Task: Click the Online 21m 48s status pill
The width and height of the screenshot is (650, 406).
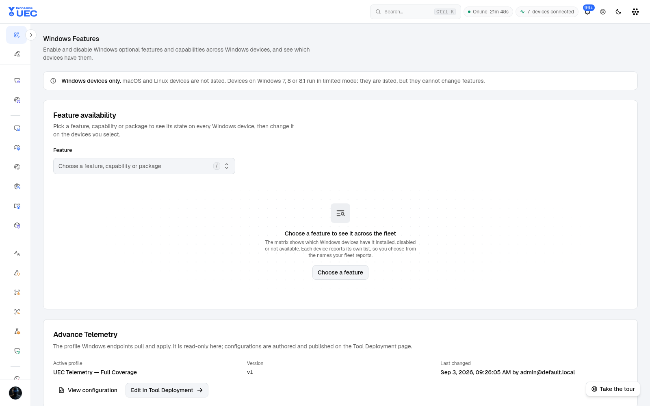Action: 488,12
